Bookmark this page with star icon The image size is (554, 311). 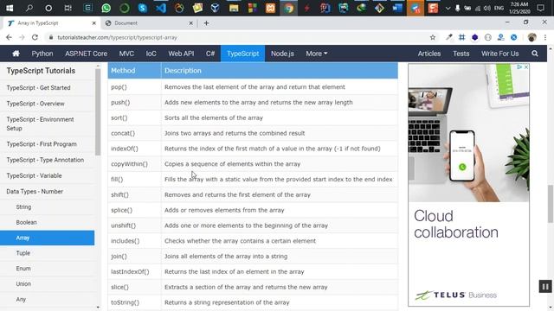tap(433, 37)
